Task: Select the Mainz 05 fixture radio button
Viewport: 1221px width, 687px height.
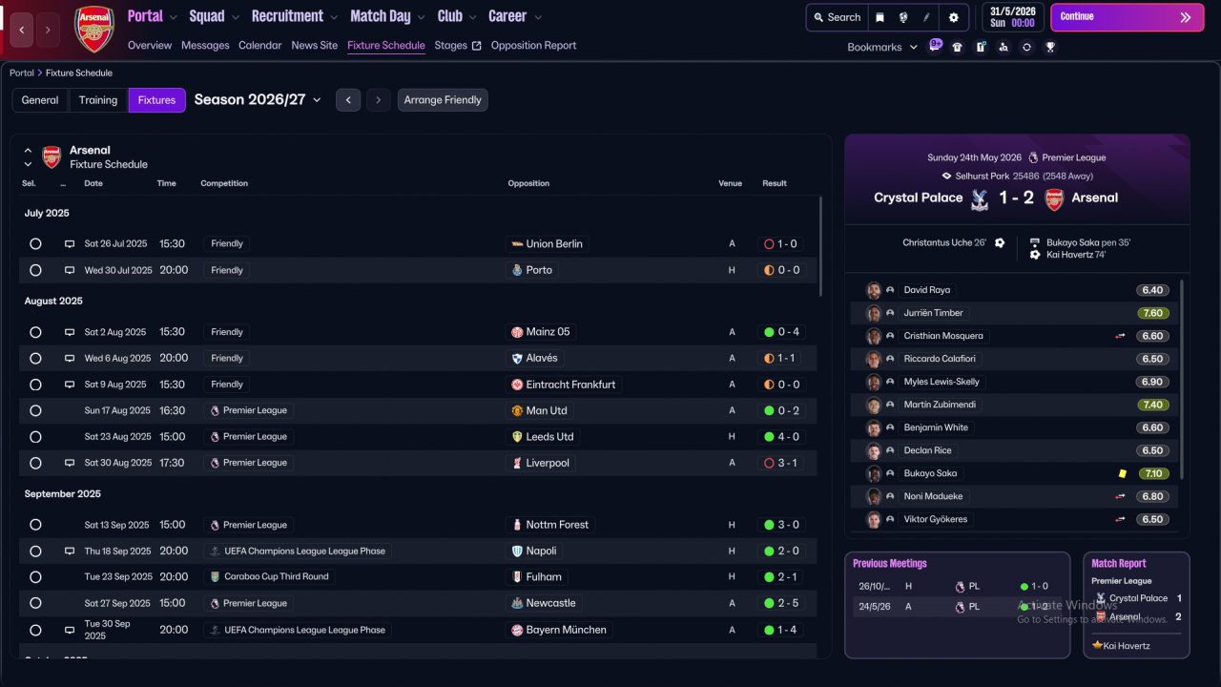Action: pos(35,332)
